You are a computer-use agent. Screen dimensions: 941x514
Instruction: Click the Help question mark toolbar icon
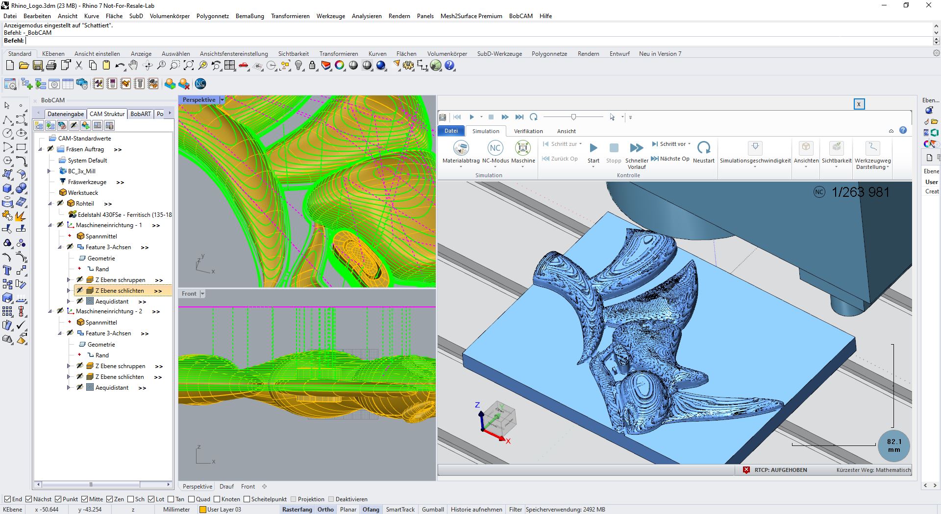(x=449, y=66)
